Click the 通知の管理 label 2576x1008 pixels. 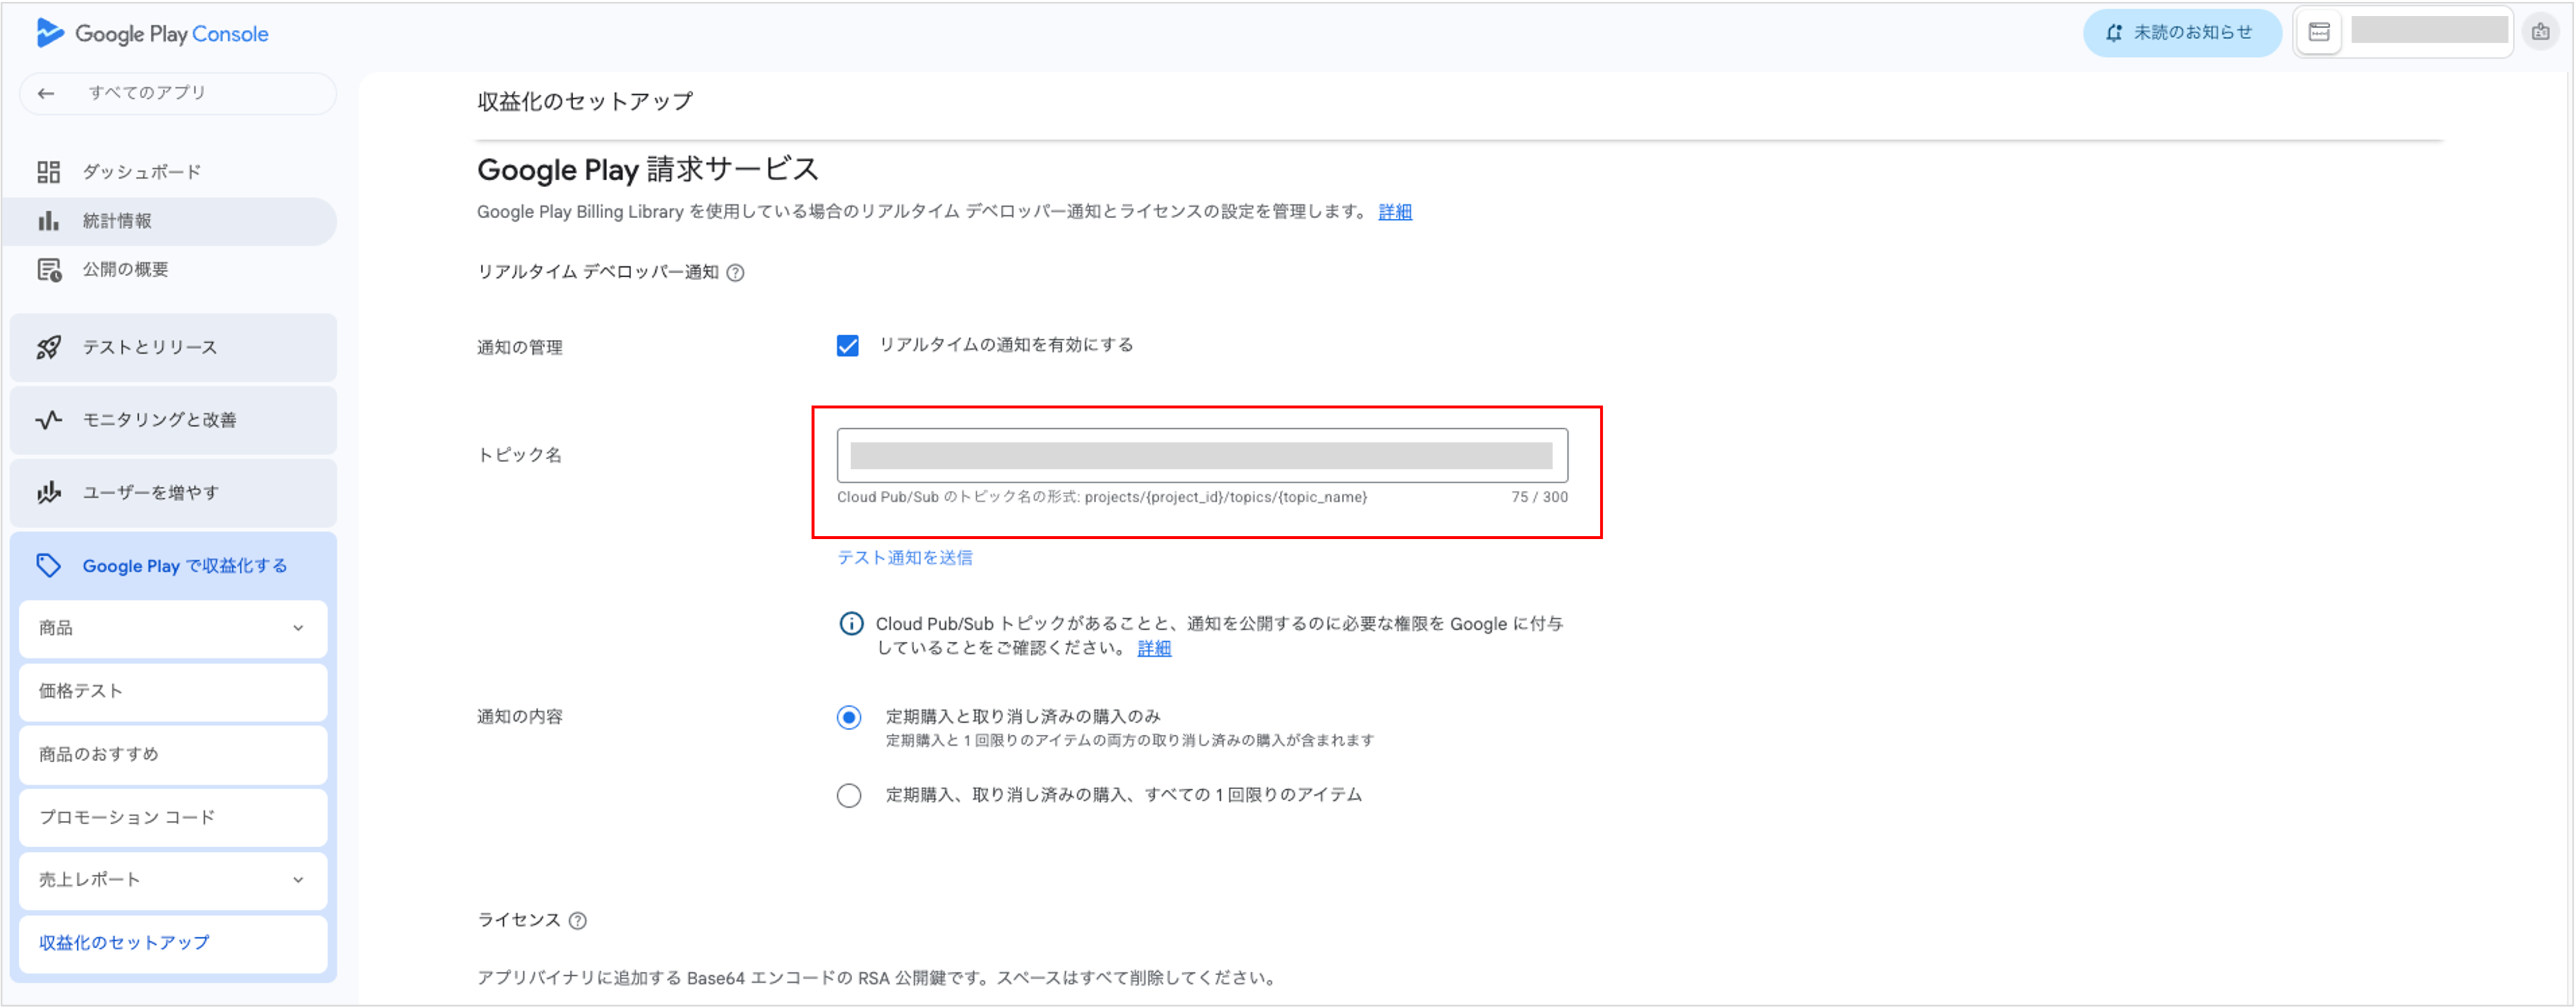click(520, 348)
